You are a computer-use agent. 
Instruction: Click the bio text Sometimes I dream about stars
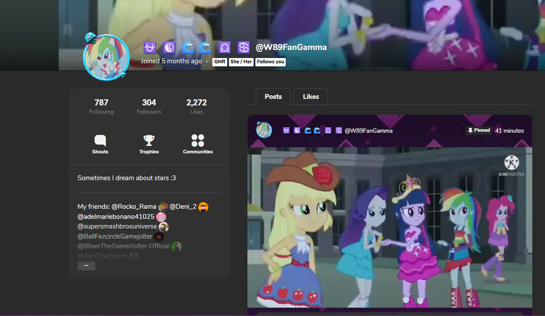point(127,178)
